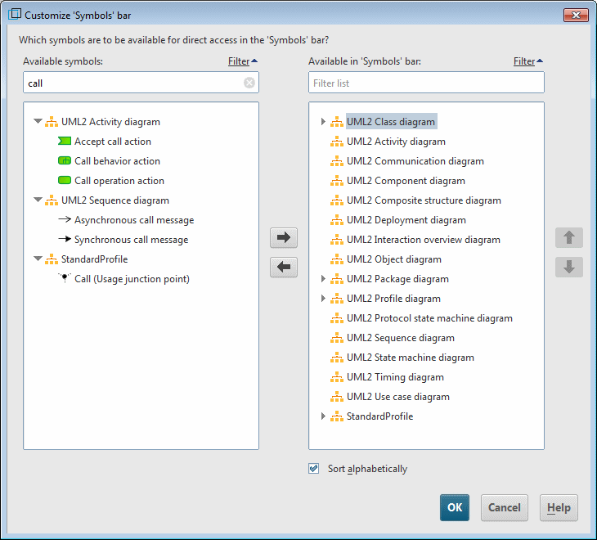Click the UML2 State machine diagram icon
Viewport: 597px width, 540px height.
point(337,358)
